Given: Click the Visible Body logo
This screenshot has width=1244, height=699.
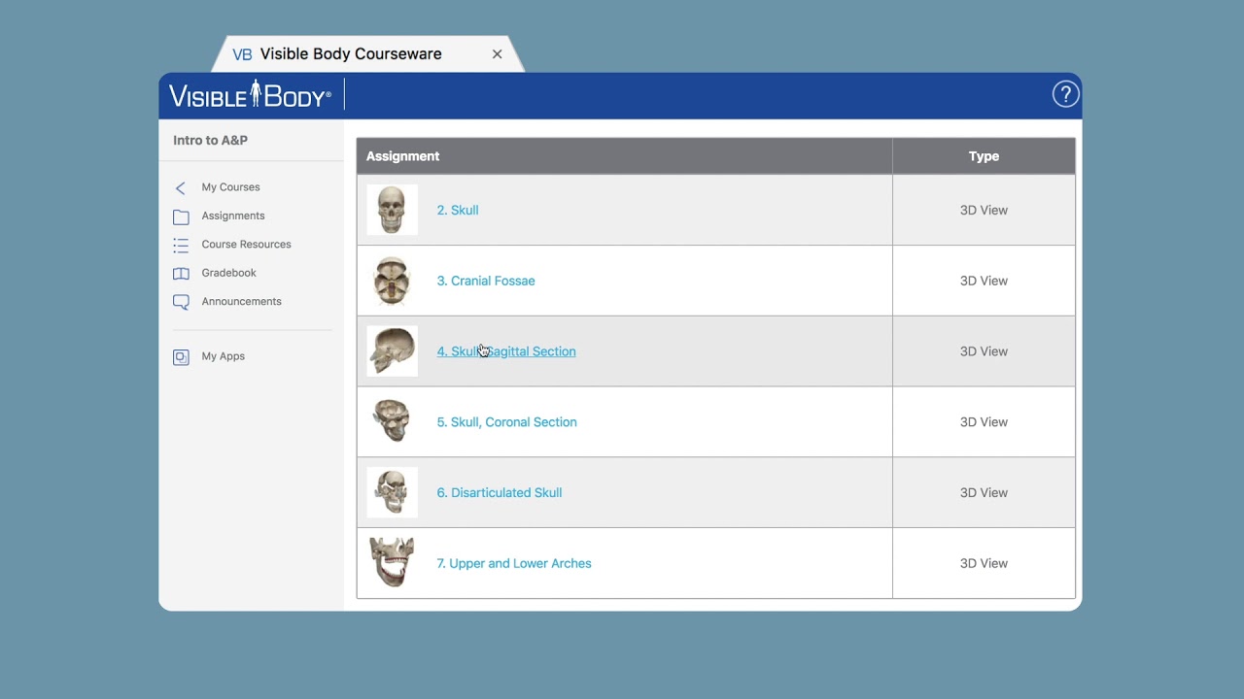Looking at the screenshot, I should click(x=250, y=94).
